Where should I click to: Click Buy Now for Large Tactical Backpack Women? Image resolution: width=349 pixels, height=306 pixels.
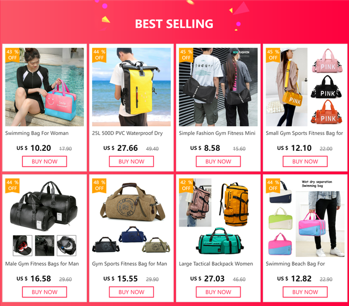pos(218,292)
